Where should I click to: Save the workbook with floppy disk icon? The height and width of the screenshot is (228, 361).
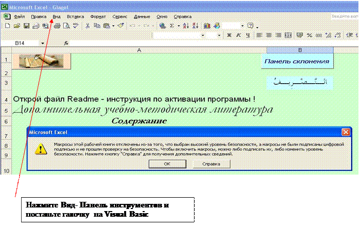pyautogui.click(x=26, y=26)
